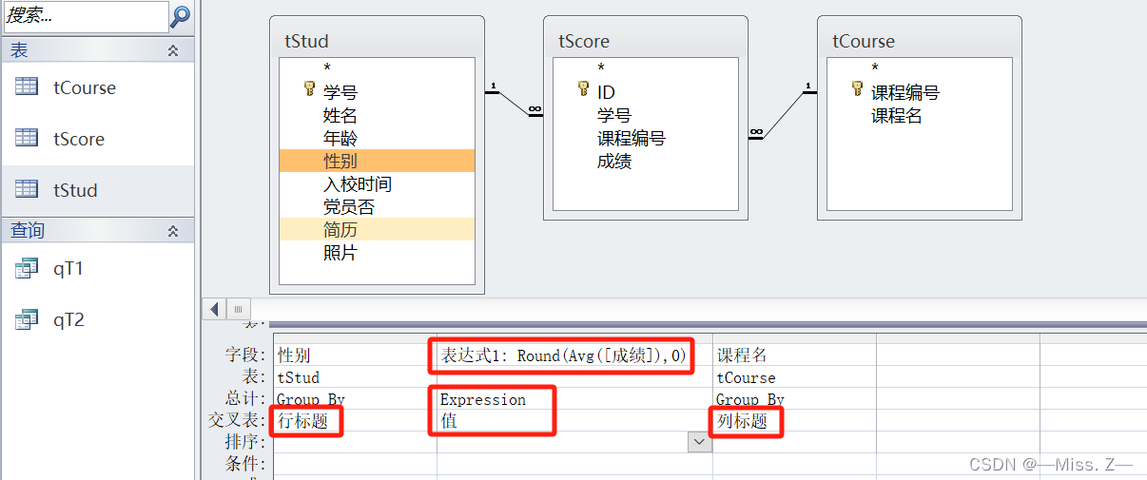This screenshot has height=480, width=1147.
Task: Click the tCourse table icon in navigation pane
Action: pyautogui.click(x=27, y=86)
